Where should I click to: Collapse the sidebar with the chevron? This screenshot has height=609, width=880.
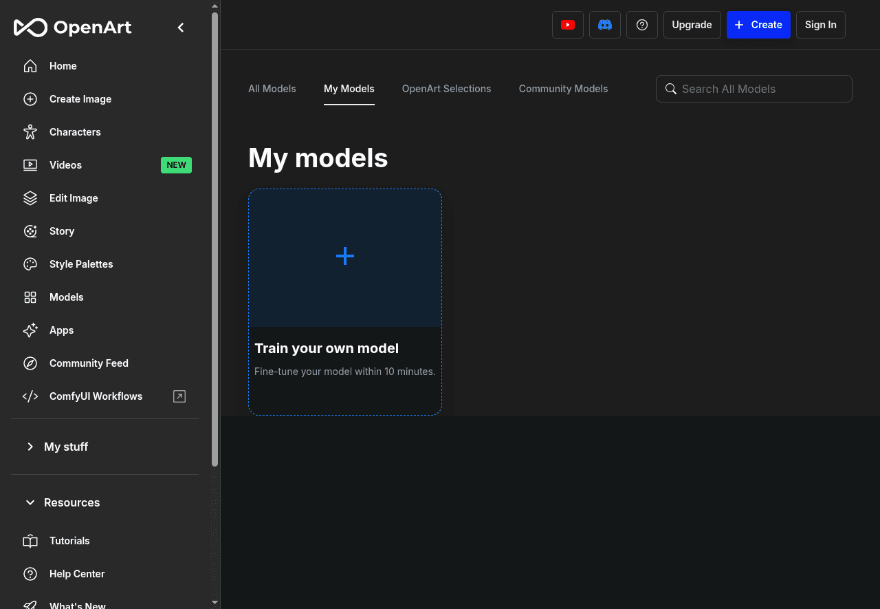pos(181,28)
